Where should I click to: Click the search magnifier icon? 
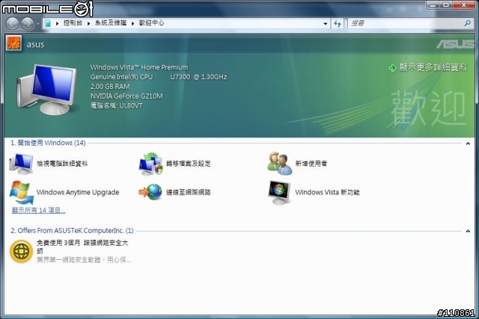tap(467, 23)
